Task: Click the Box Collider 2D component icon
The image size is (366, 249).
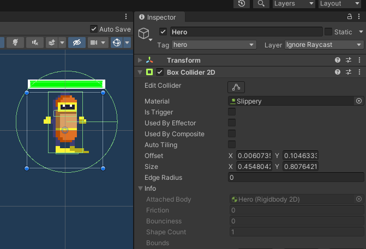Action: pyautogui.click(x=149, y=72)
